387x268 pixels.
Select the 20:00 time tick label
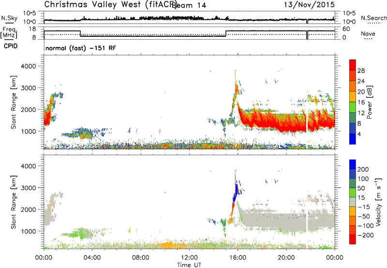tap(286, 258)
